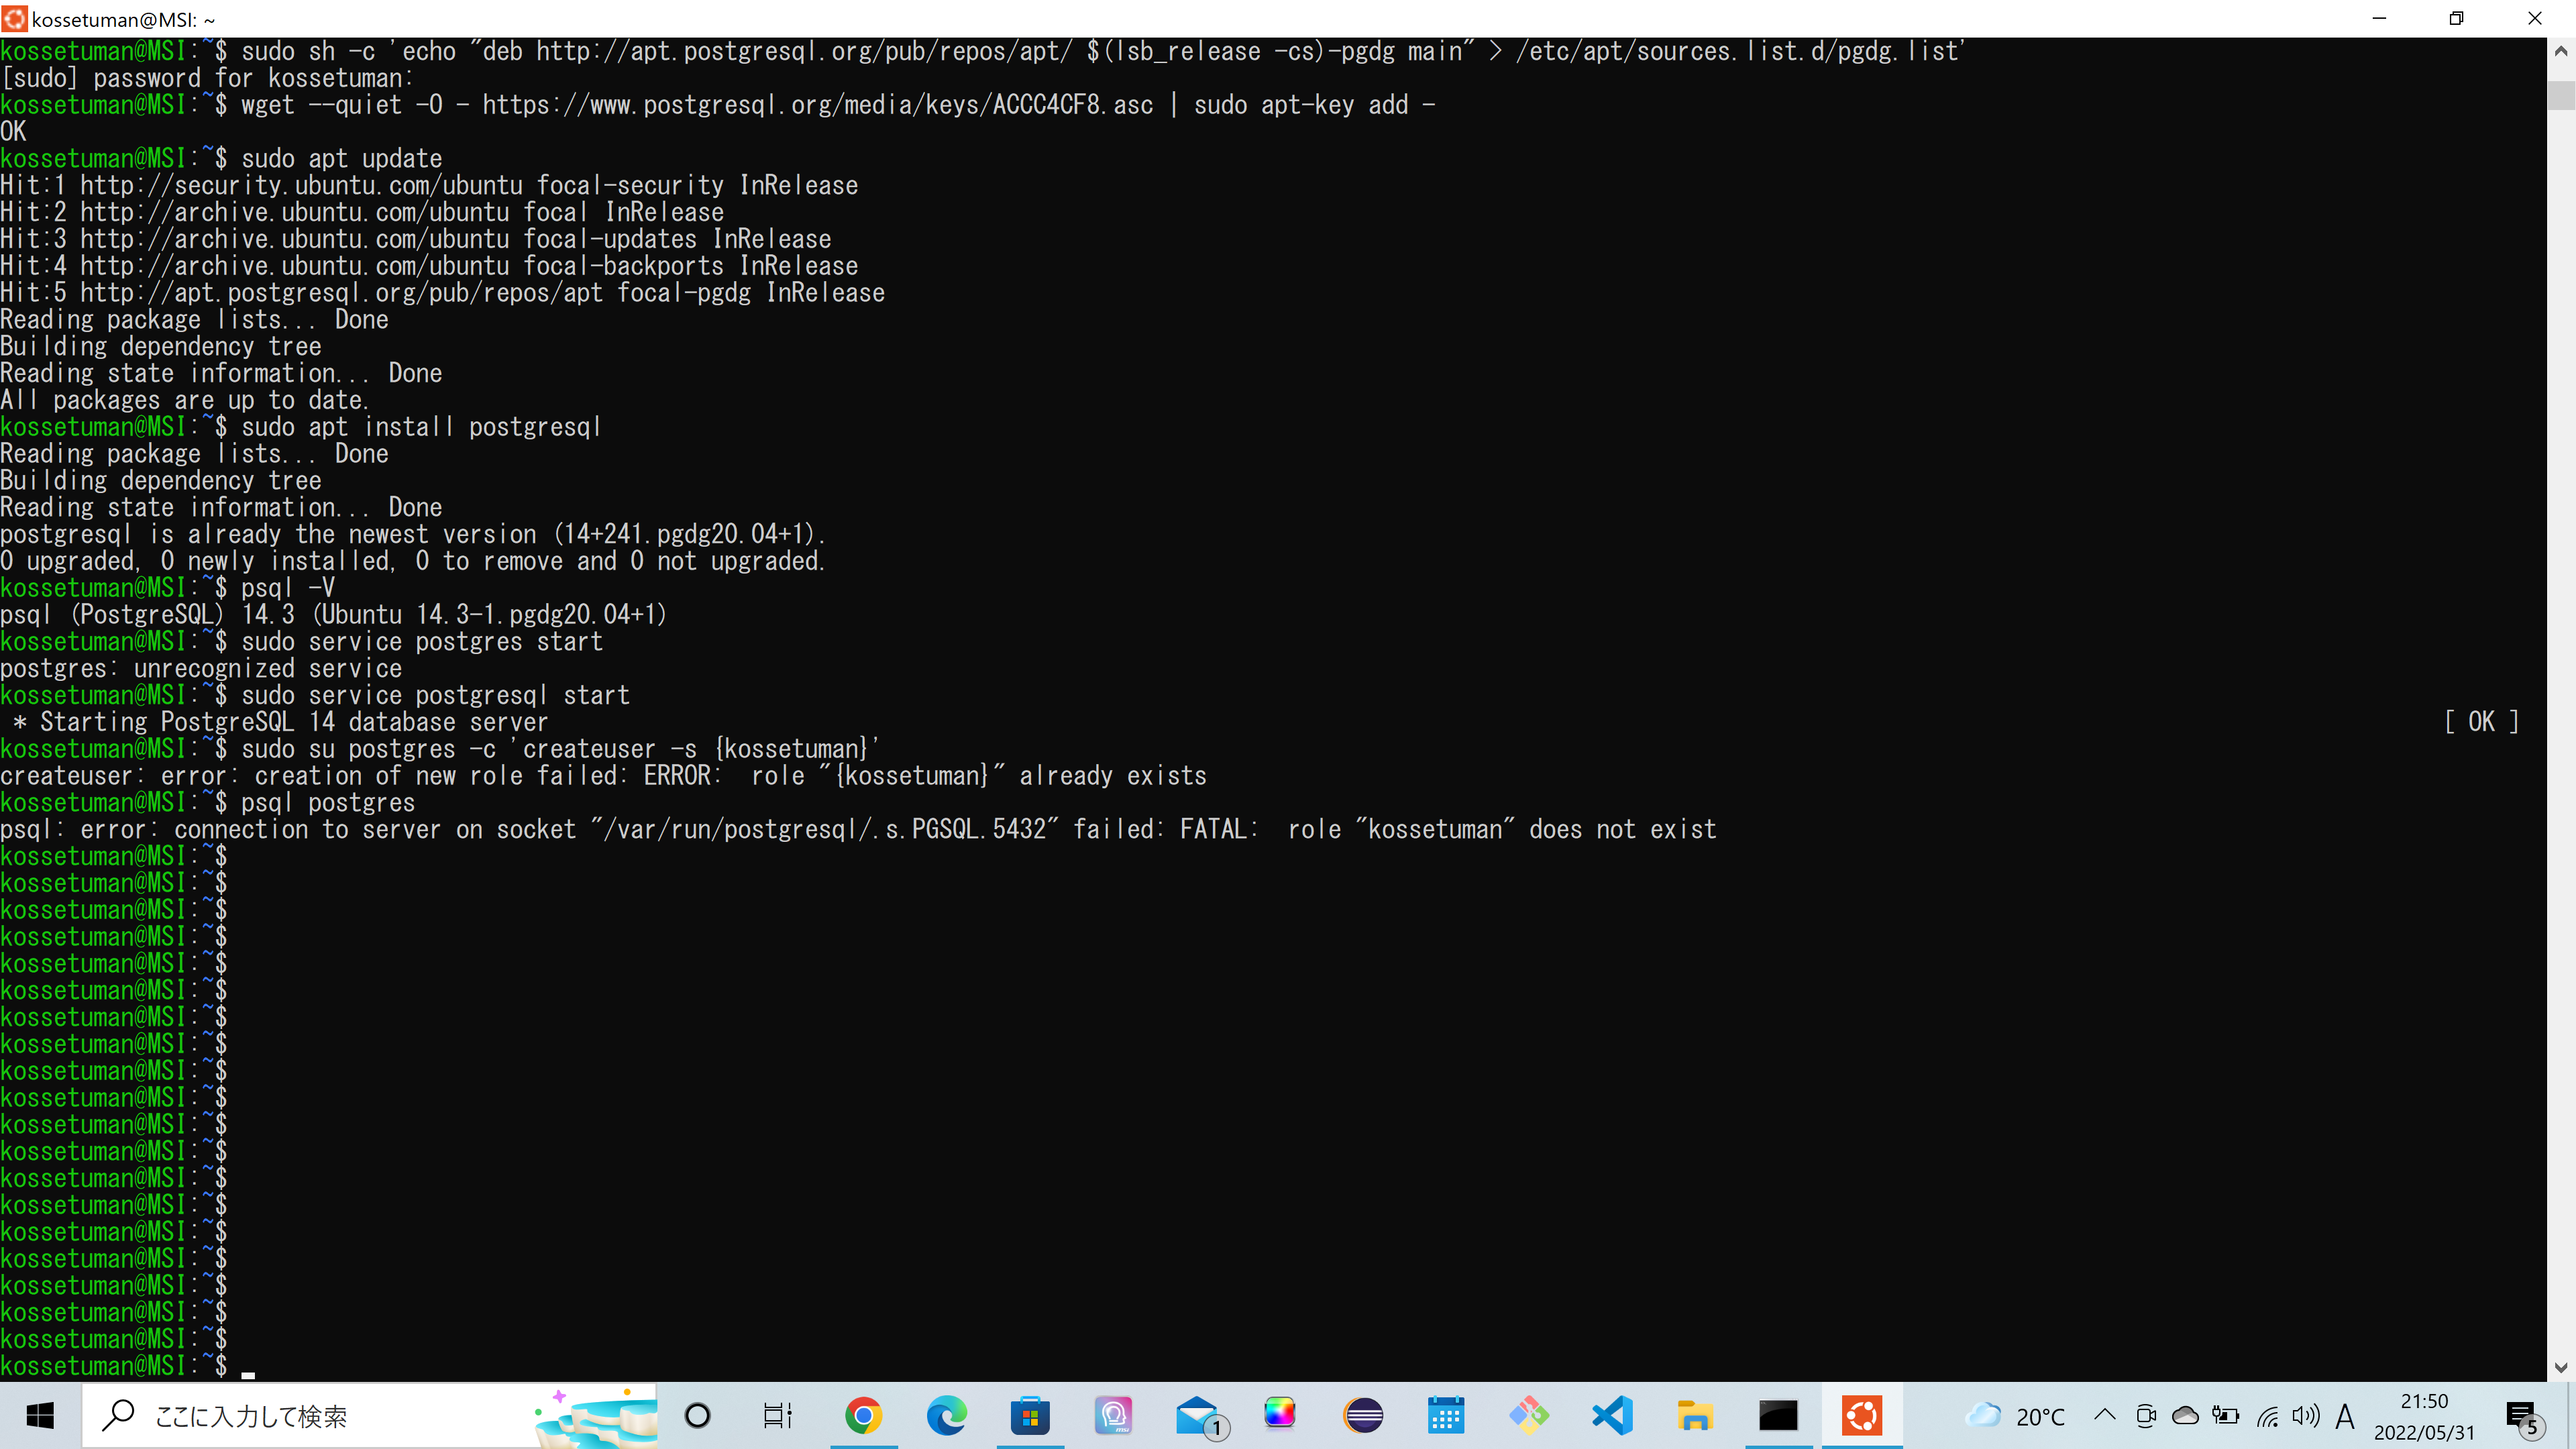The image size is (2576, 1449).
Task: Open the Calendar app in the taskbar
Action: (1446, 1416)
